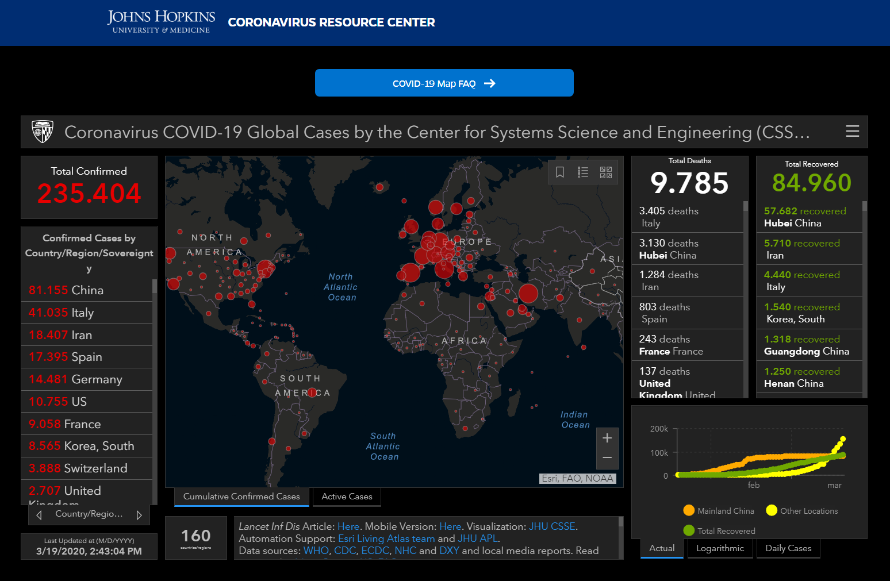The height and width of the screenshot is (581, 890).
Task: Click 1.250 recovered Henan China entry
Action: click(x=810, y=377)
